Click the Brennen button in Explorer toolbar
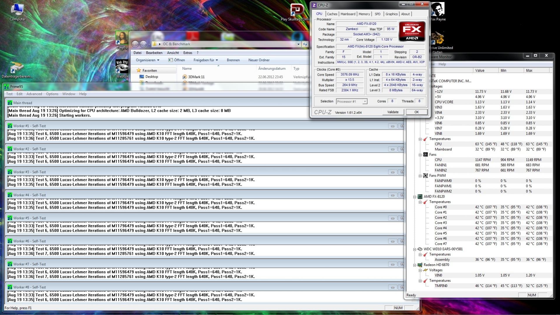 coord(233,60)
